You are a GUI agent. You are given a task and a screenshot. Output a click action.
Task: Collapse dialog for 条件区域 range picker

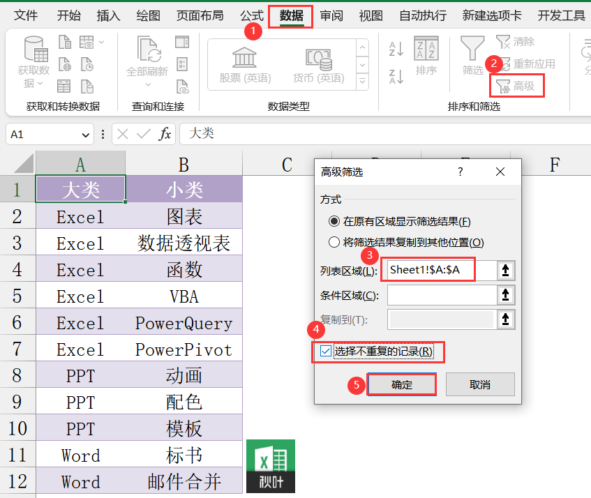pos(505,295)
